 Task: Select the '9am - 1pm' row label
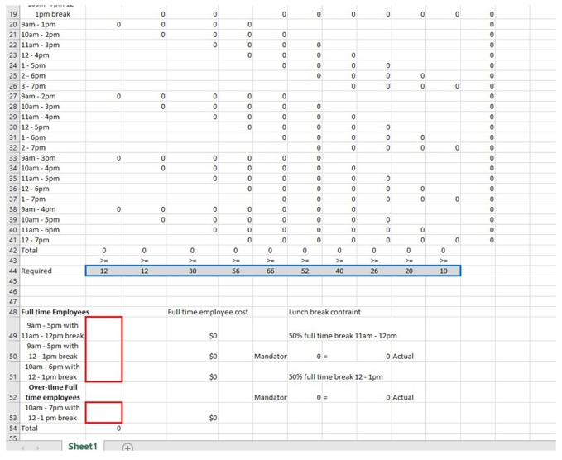(x=38, y=24)
